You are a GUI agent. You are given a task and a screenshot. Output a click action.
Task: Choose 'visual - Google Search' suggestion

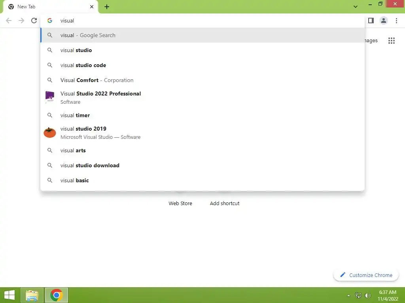tap(202, 35)
